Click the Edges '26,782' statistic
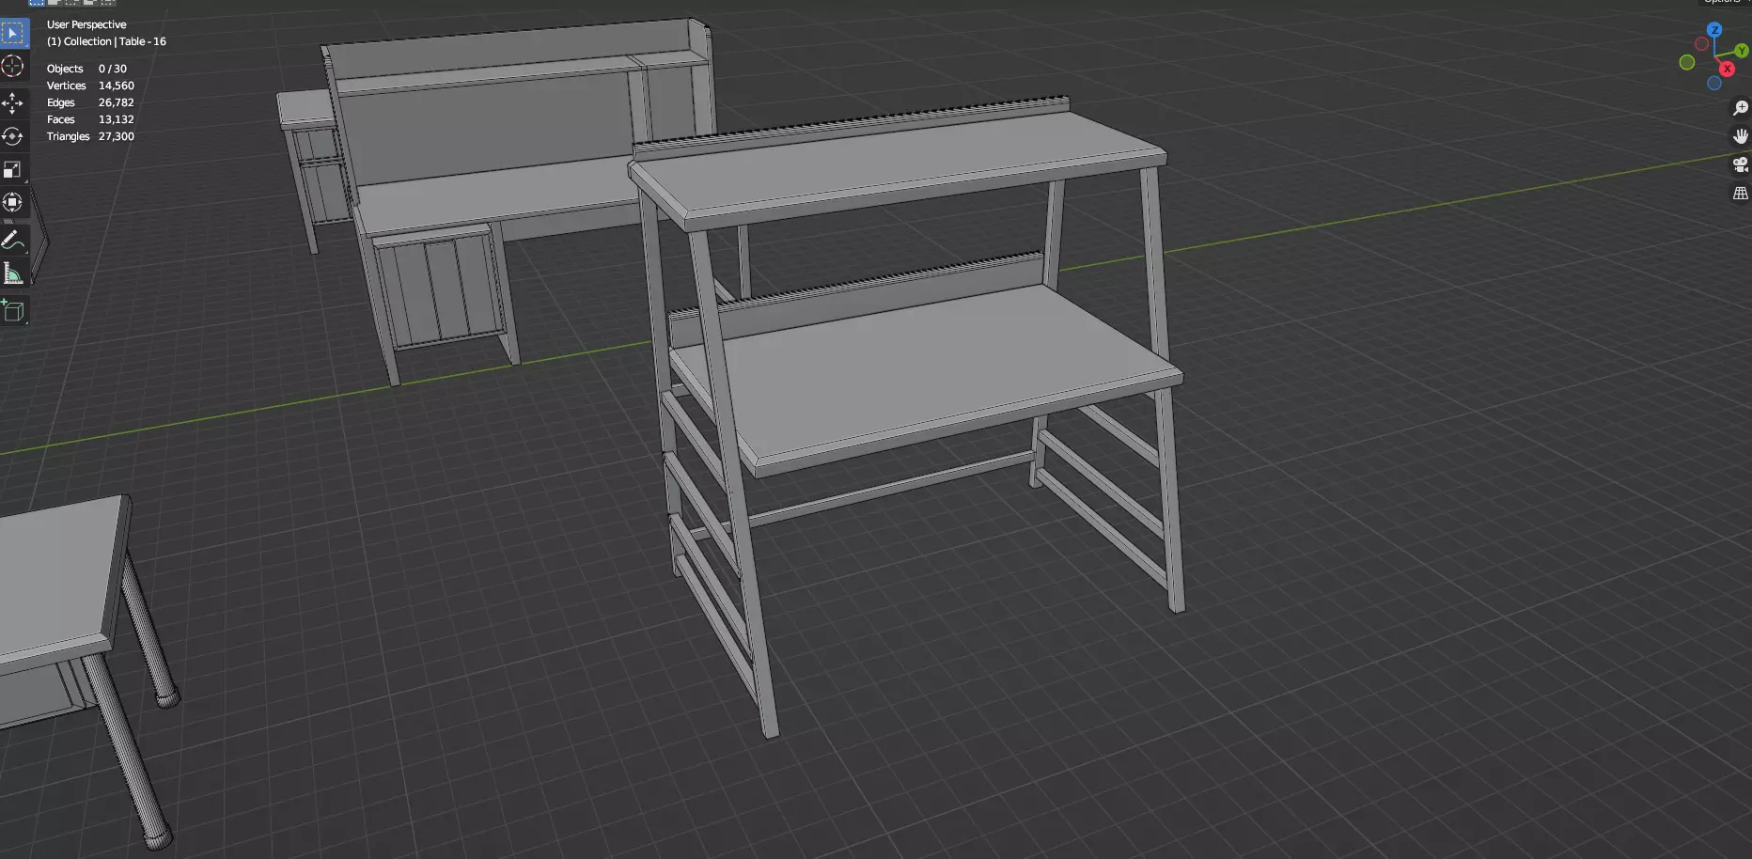1752x859 pixels. click(117, 102)
